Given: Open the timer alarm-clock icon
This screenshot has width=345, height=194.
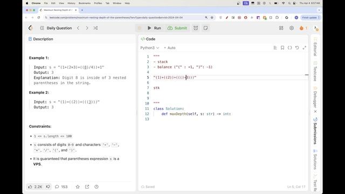Looking at the screenshot, I should point(196,28).
